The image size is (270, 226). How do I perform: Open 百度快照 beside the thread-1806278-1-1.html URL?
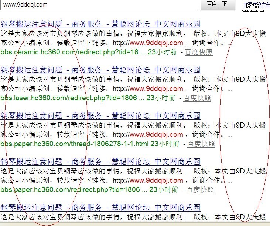(201, 144)
